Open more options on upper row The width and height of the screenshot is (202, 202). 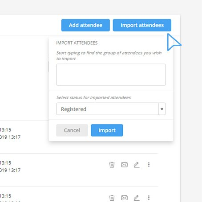149,164
